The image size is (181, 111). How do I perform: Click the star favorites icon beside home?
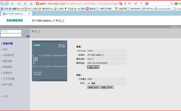coord(31,4)
